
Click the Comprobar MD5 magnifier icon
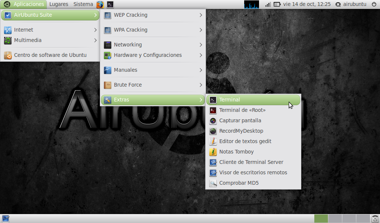[213, 183]
